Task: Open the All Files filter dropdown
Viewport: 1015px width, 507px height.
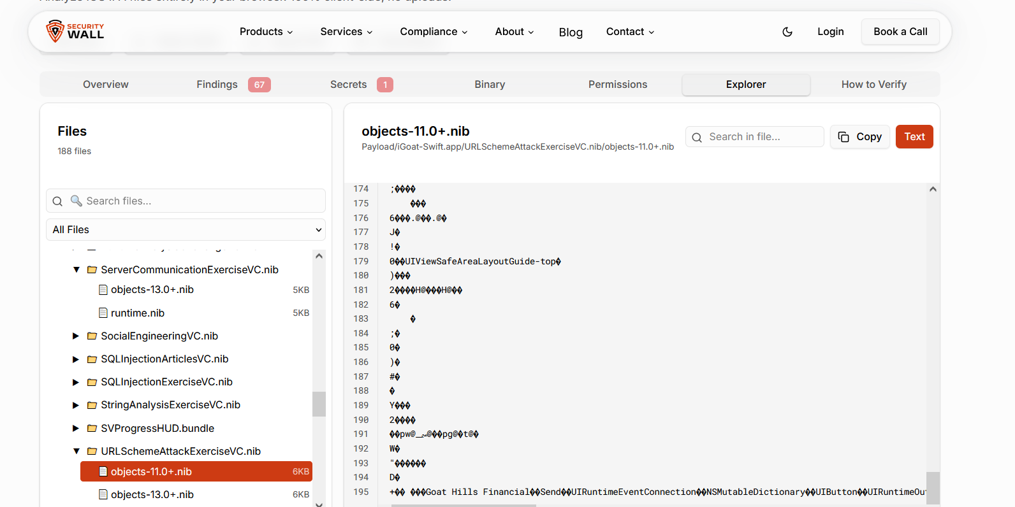Action: pos(186,230)
